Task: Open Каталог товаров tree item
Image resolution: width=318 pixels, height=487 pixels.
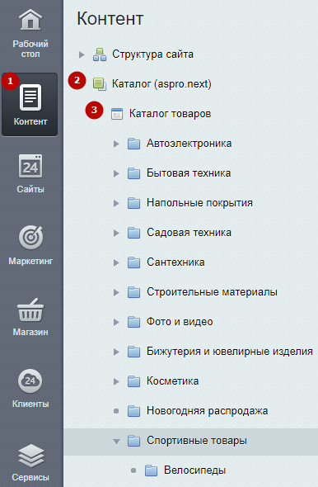Action: [x=171, y=114]
